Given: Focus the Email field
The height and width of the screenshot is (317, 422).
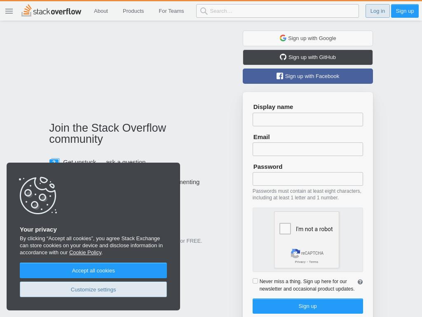Looking at the screenshot, I should click(307, 149).
